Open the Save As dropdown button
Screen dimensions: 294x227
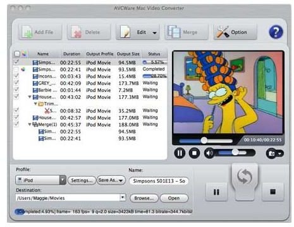(111, 180)
